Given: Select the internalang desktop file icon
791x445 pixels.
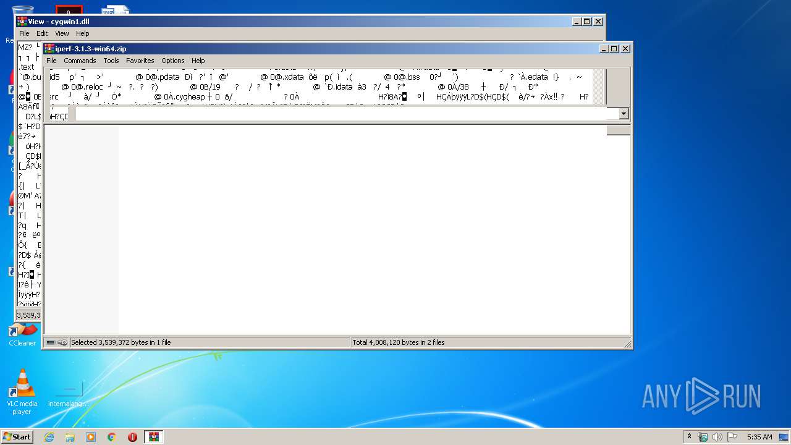Looking at the screenshot, I should pos(69,392).
